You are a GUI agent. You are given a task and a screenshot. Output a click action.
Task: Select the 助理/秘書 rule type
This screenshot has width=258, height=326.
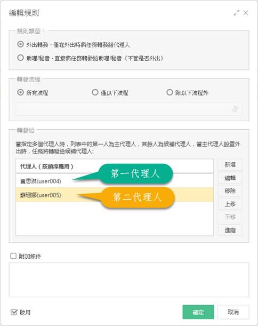(x=20, y=58)
